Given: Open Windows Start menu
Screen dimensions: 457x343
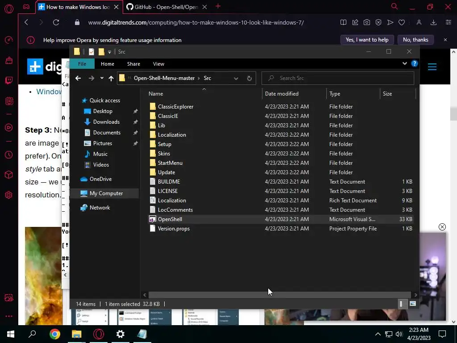Looking at the screenshot, I should 11,334.
